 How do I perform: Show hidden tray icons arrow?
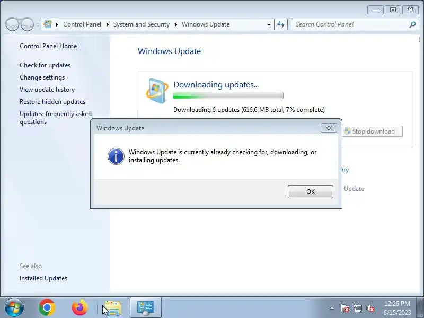pos(332,308)
